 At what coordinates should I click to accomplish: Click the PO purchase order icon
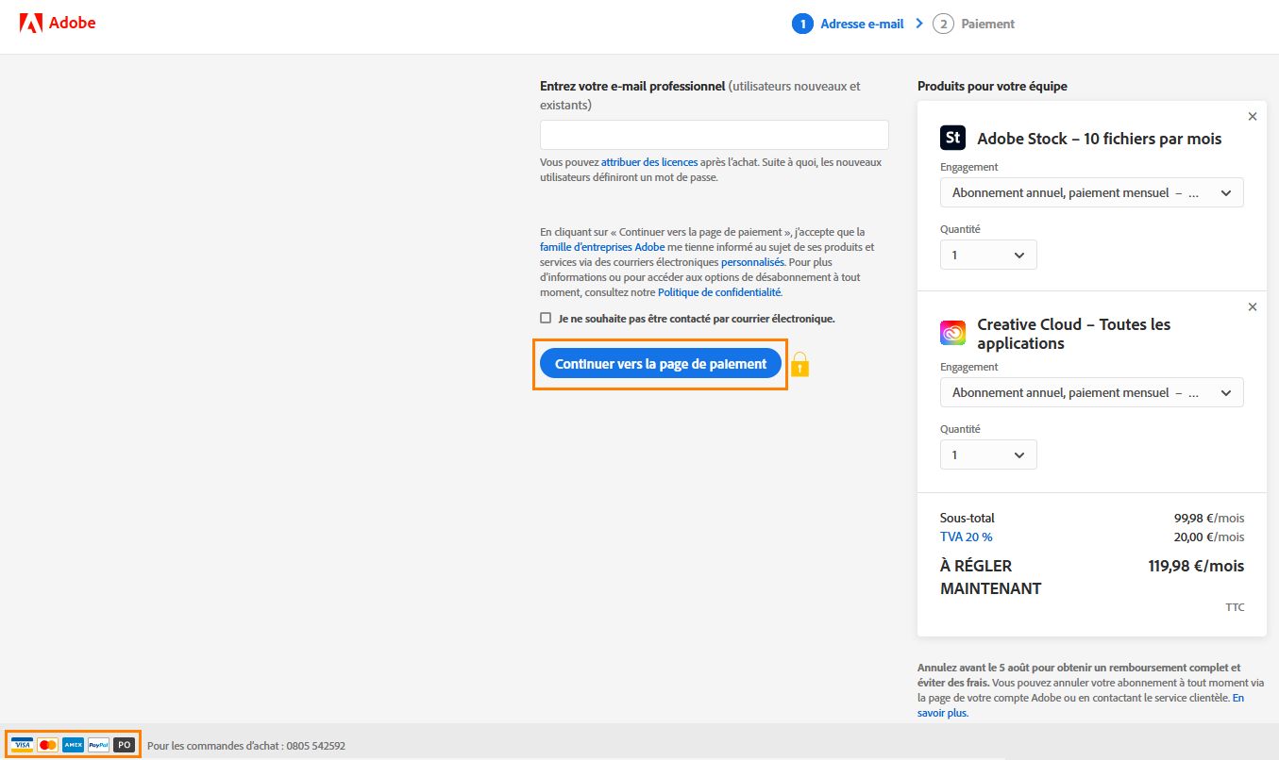[x=124, y=745]
